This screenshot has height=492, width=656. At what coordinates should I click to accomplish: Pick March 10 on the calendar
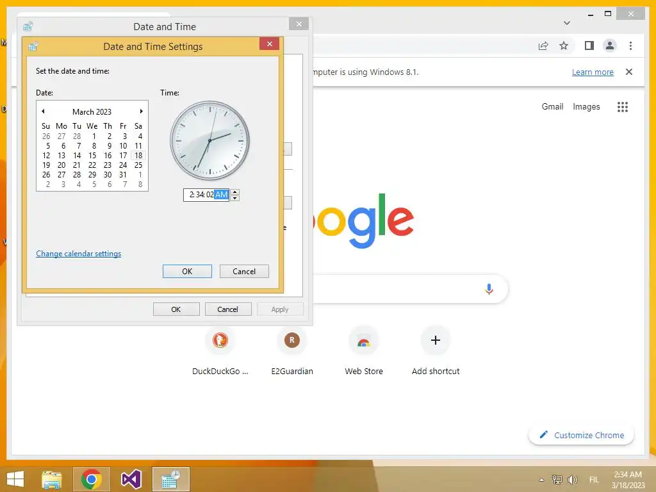pyautogui.click(x=123, y=145)
